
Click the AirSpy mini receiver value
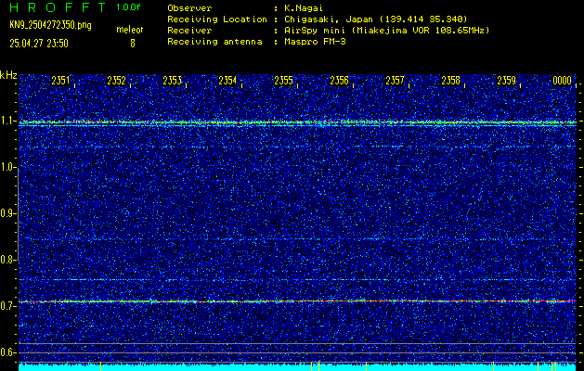tap(387, 30)
